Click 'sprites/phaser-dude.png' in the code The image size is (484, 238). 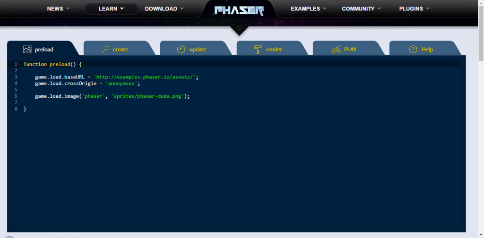[x=147, y=96]
